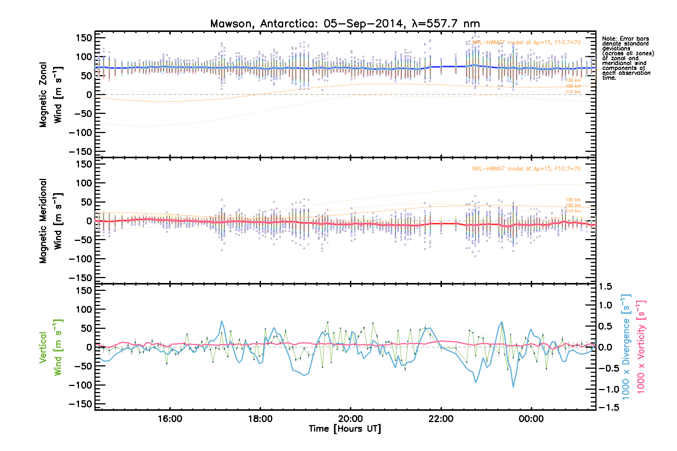The width and height of the screenshot is (677, 451).
Task: Click the blue "1000 x Divergence" axis label
Action: (x=625, y=347)
